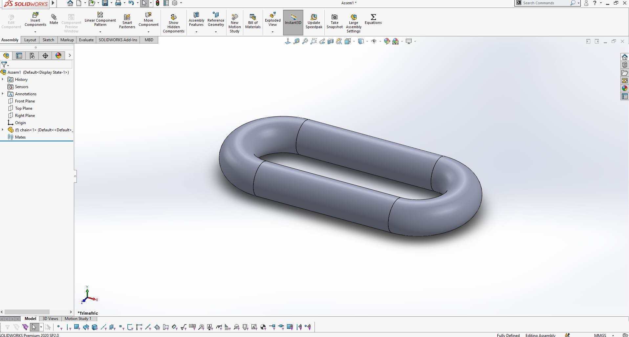The image size is (629, 337).
Task: Open Linear Component Pattern dropdown arrow
Action: pyautogui.click(x=100, y=32)
